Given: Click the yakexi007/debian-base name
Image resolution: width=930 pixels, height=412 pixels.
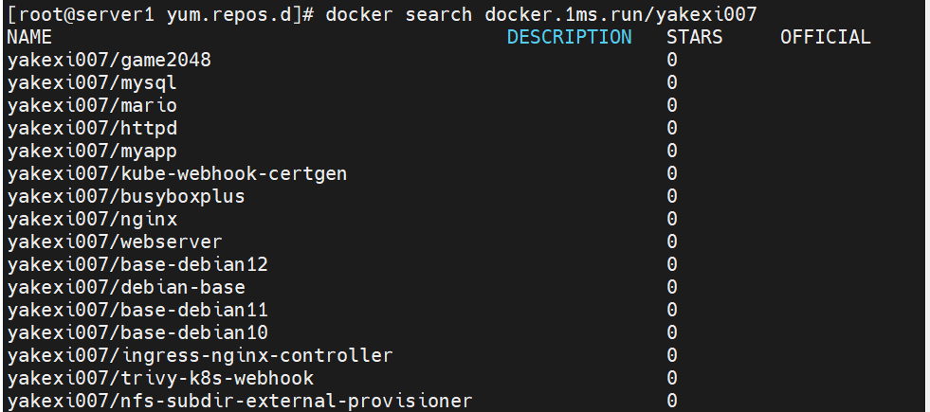Looking at the screenshot, I should click(x=126, y=288).
